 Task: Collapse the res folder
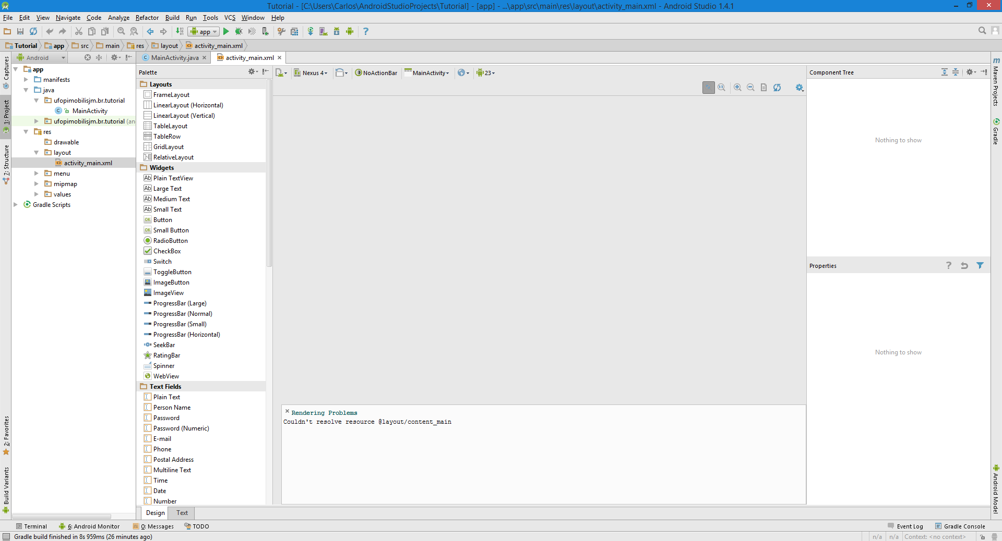pyautogui.click(x=26, y=132)
